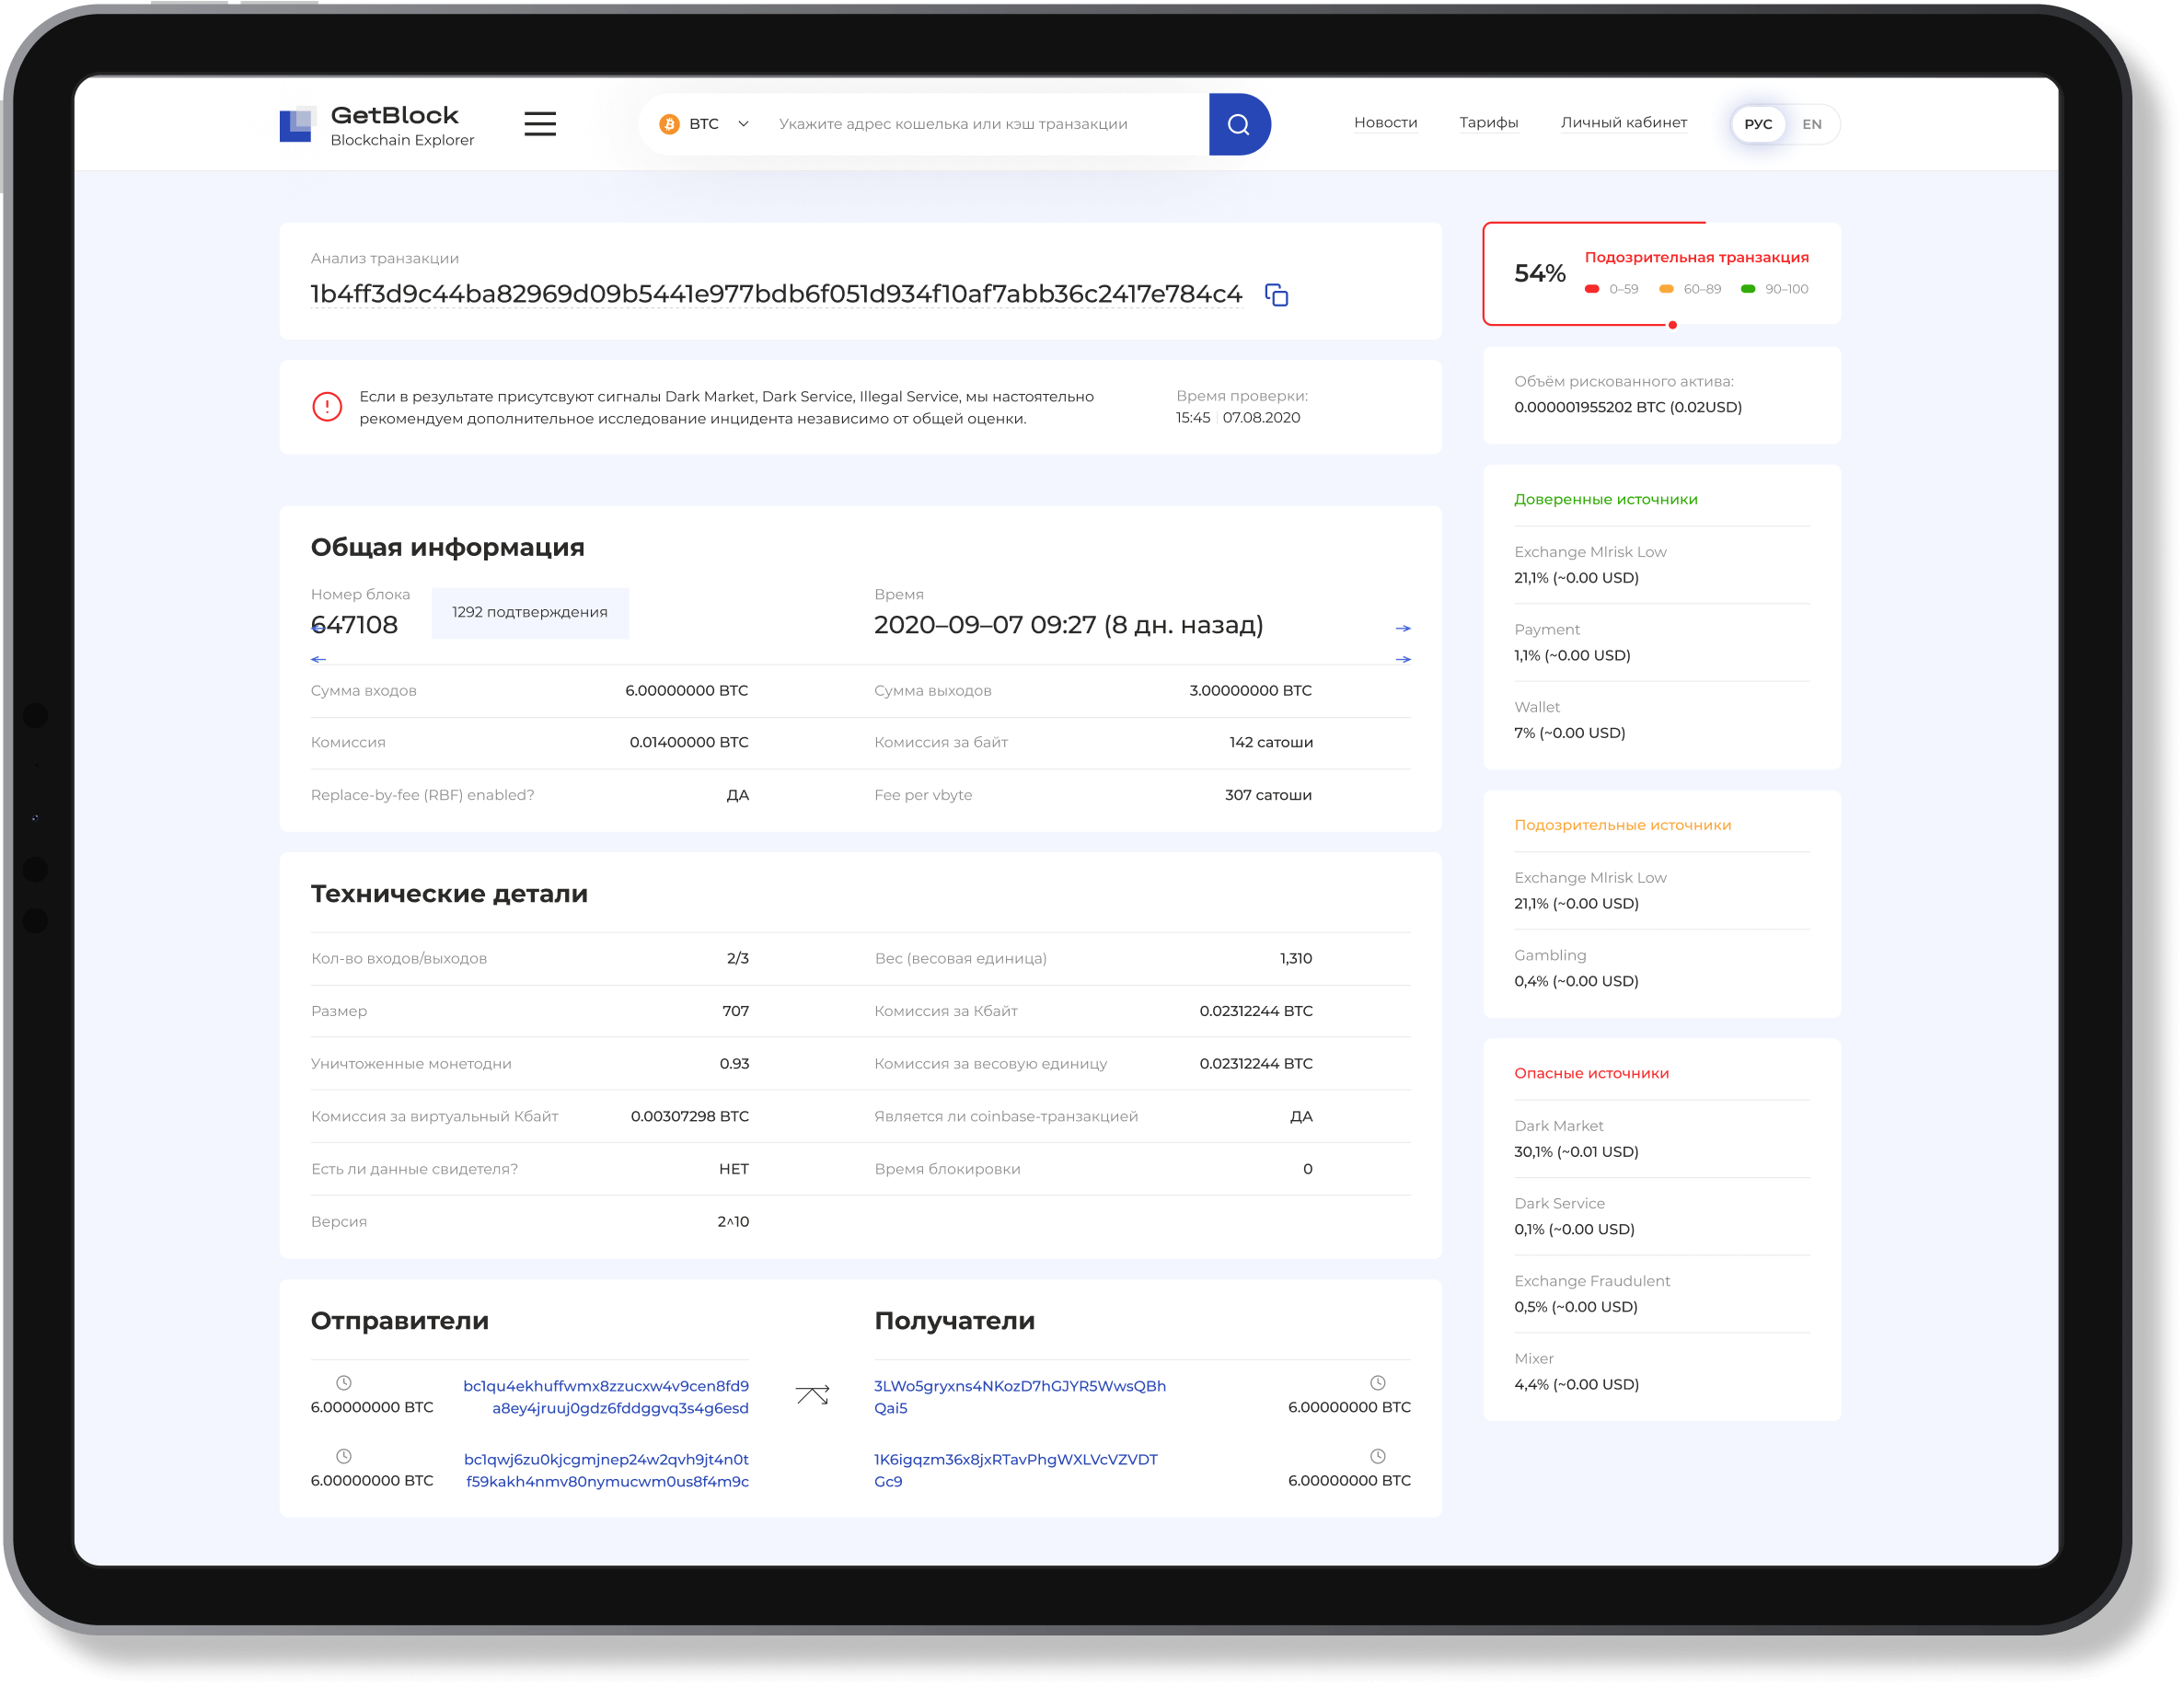
Task: Switch language to РУС
Action: [1757, 124]
